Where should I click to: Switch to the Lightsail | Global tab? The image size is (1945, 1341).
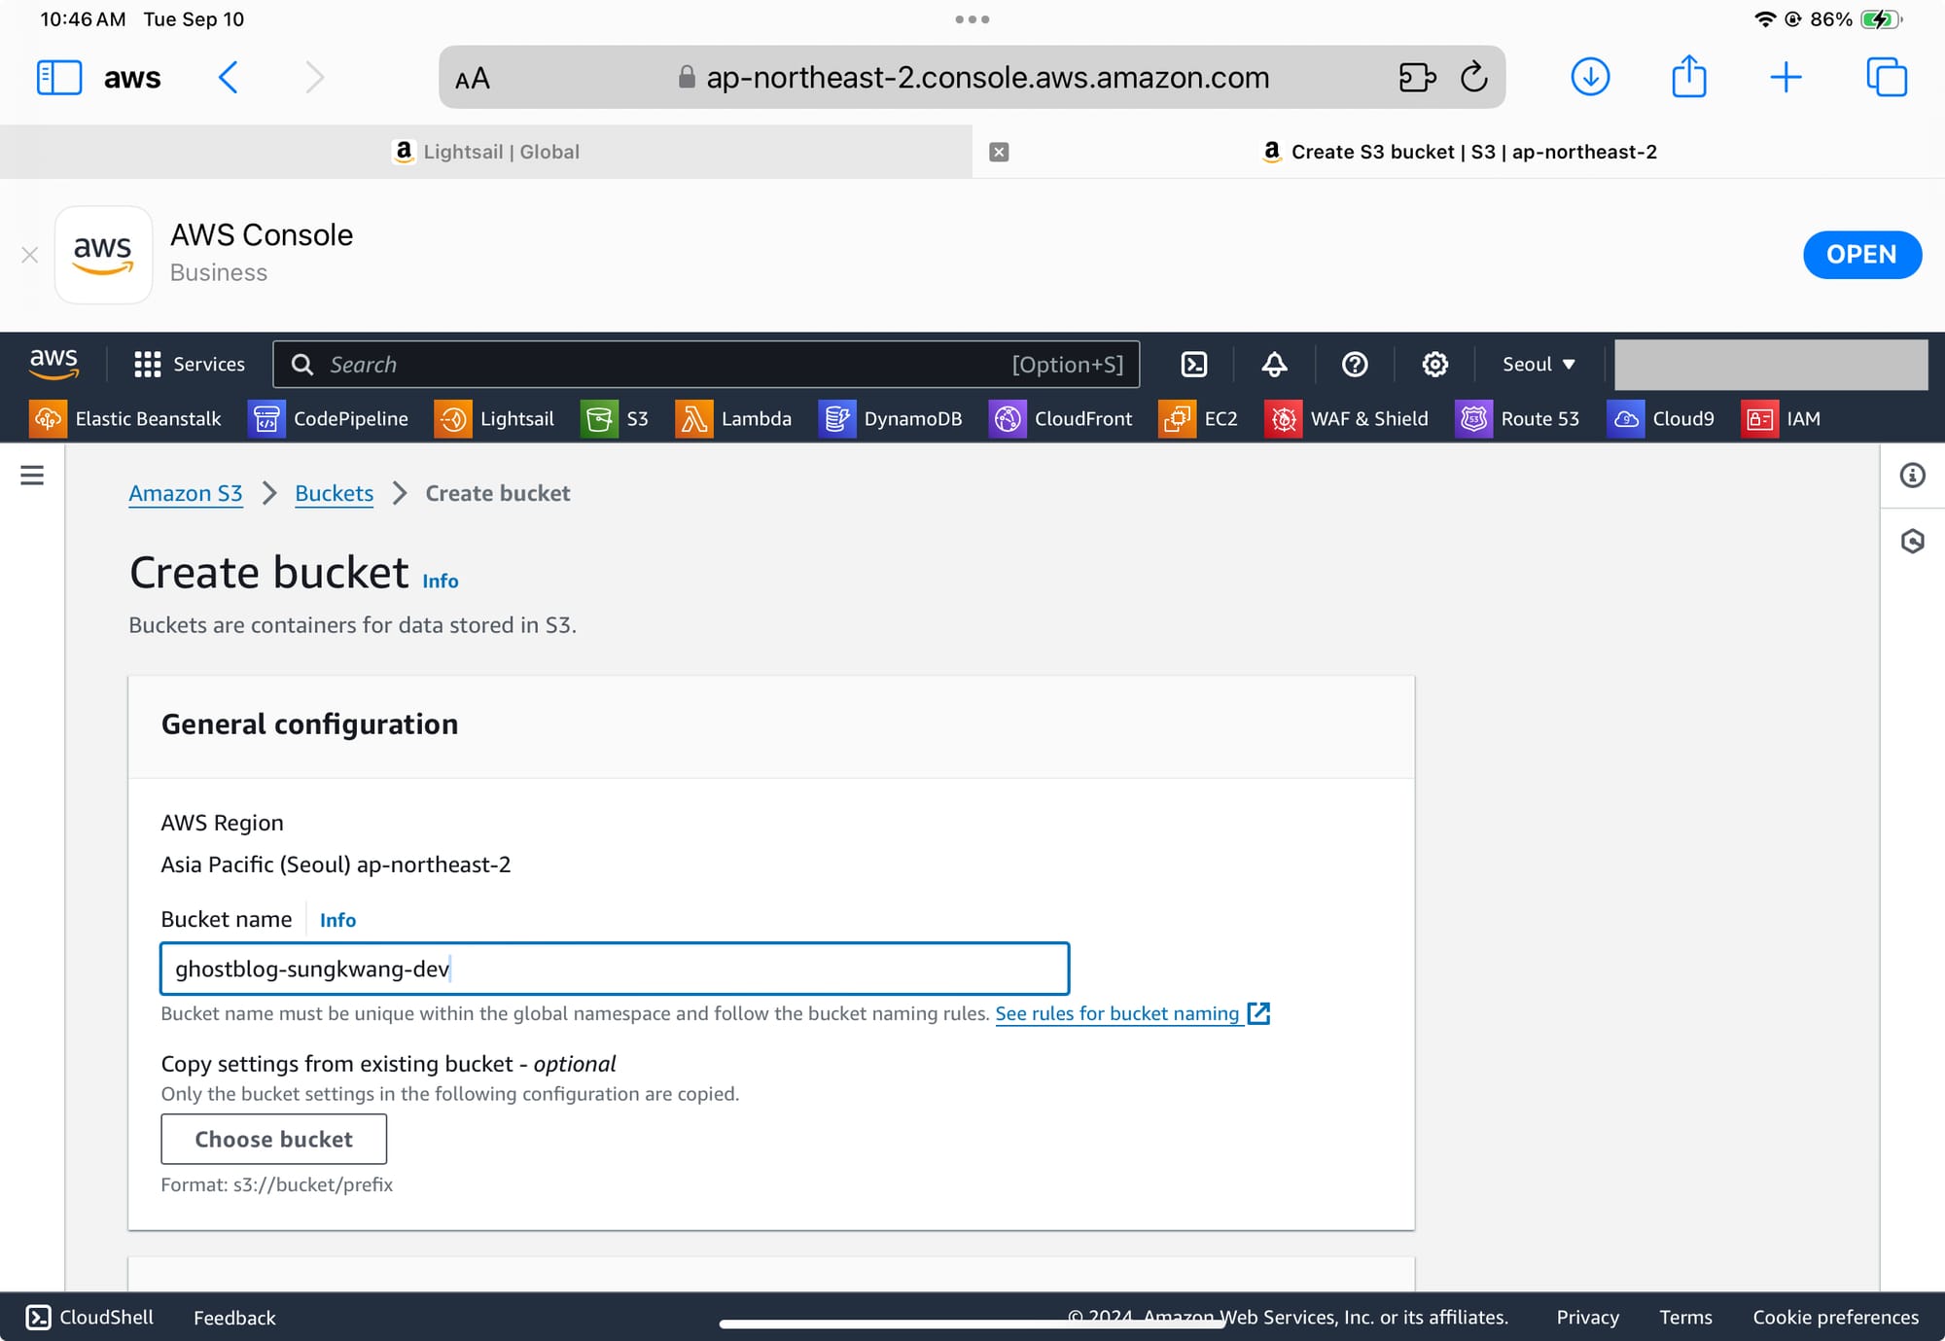point(486,152)
